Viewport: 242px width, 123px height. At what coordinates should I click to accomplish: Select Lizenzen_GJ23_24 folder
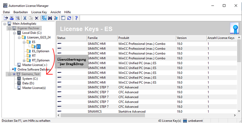[x=39, y=37]
